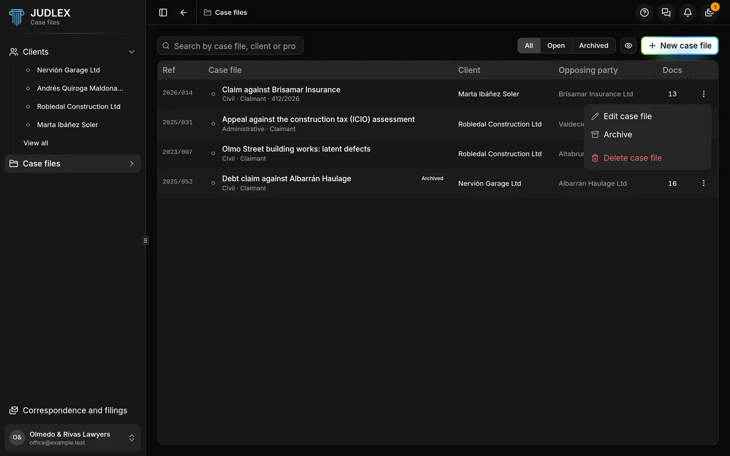730x456 pixels.
Task: Expand the Case files sidebar chevron
Action: [131, 164]
